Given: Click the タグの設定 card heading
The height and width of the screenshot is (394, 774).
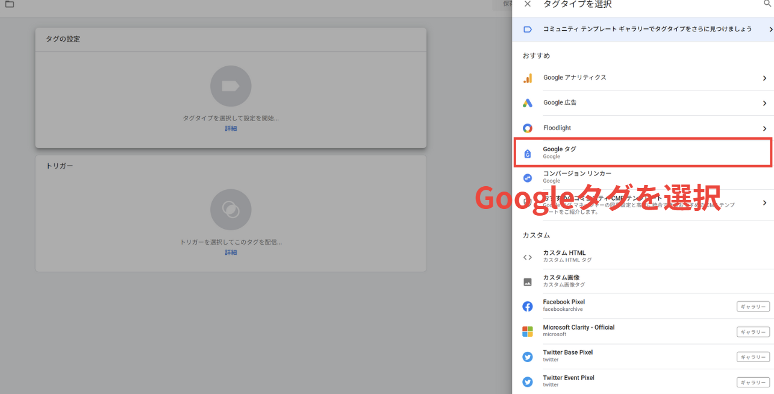Looking at the screenshot, I should tap(63, 39).
